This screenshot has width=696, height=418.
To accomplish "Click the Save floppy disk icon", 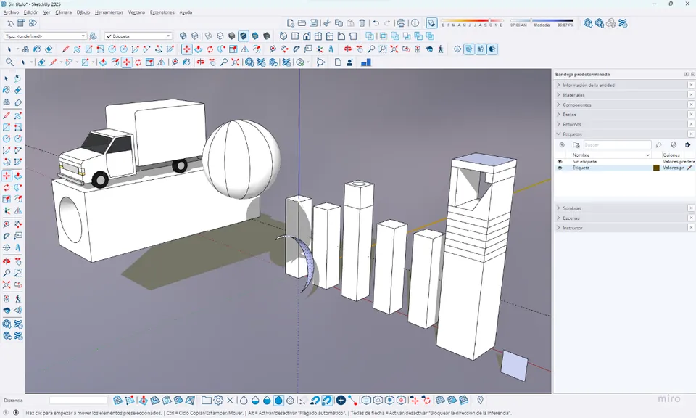I will coord(313,23).
